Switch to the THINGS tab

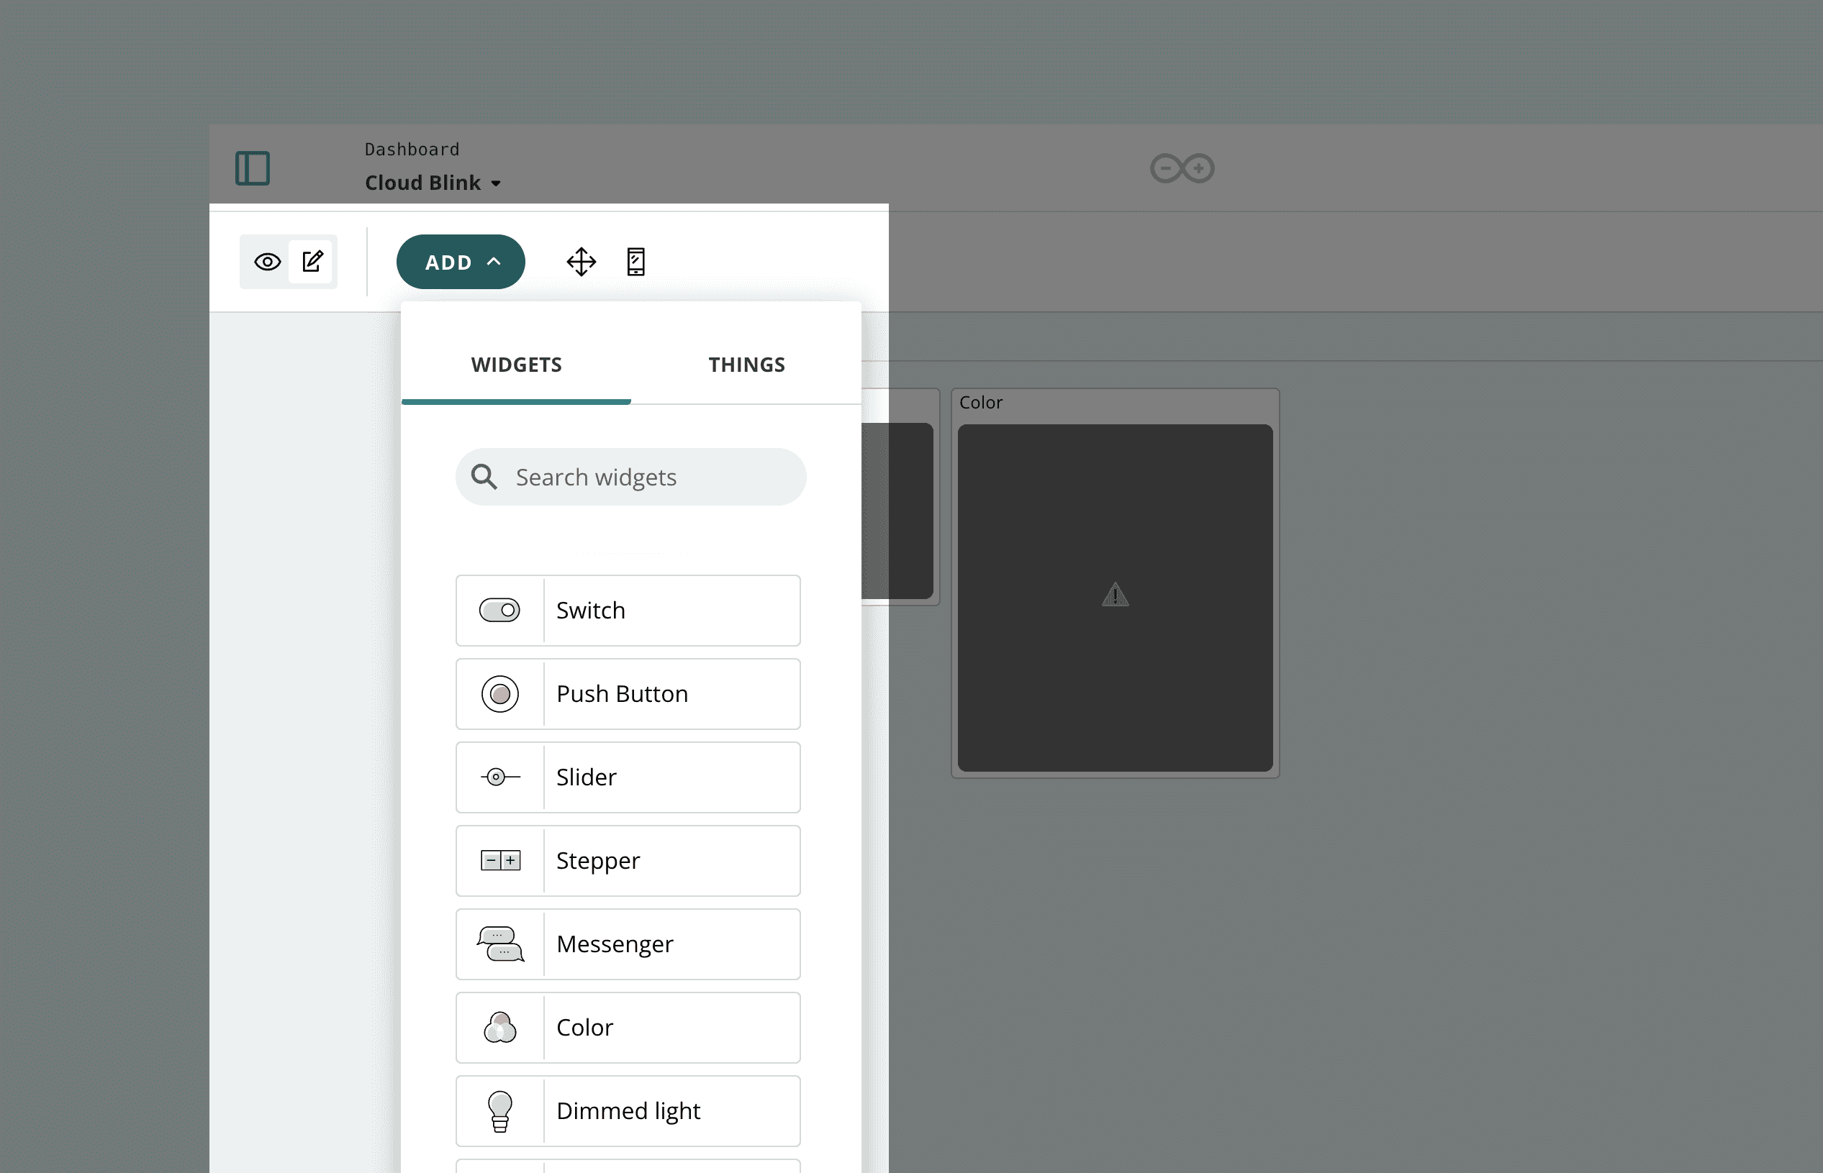pos(746,364)
